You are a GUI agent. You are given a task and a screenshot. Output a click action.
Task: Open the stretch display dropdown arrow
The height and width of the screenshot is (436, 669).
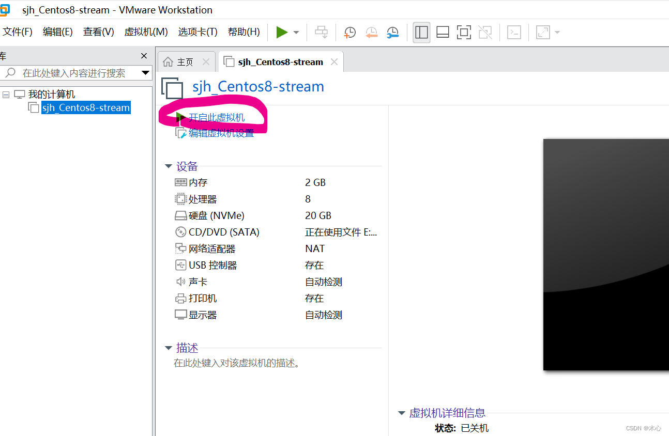(x=557, y=33)
